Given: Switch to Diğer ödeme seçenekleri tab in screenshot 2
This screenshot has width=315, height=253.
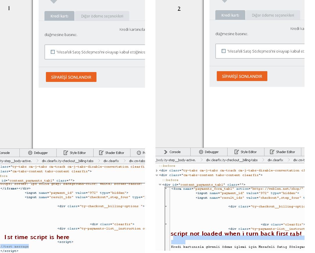Looking at the screenshot, I should 273,15.
